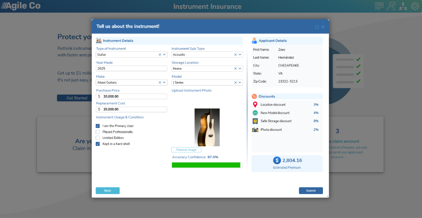The height and width of the screenshot is (218, 422).
Task: Clear the Storage Location value with X
Action: pos(235,68)
